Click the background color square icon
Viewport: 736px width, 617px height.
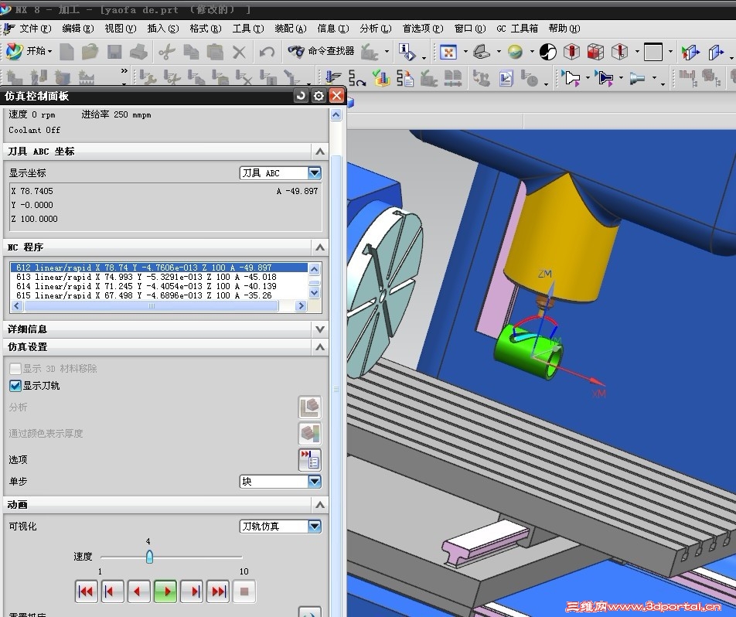point(653,52)
